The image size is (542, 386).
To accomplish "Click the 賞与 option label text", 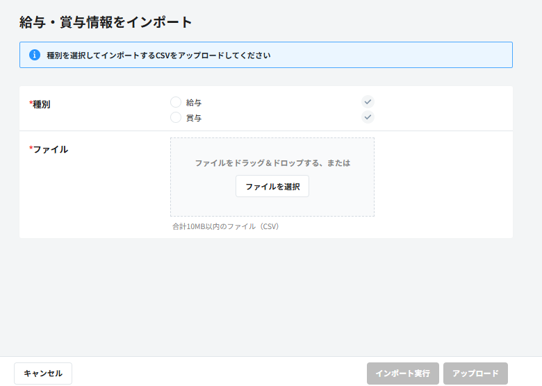I will click(194, 118).
